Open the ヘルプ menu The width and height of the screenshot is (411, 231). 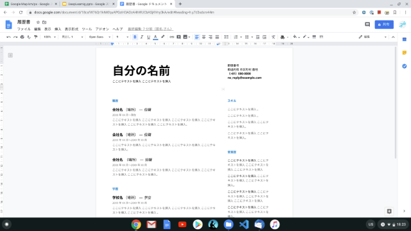(x=118, y=29)
